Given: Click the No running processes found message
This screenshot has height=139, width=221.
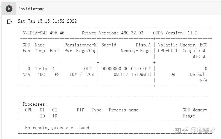Looking at the screenshot, I should pos(57,128).
